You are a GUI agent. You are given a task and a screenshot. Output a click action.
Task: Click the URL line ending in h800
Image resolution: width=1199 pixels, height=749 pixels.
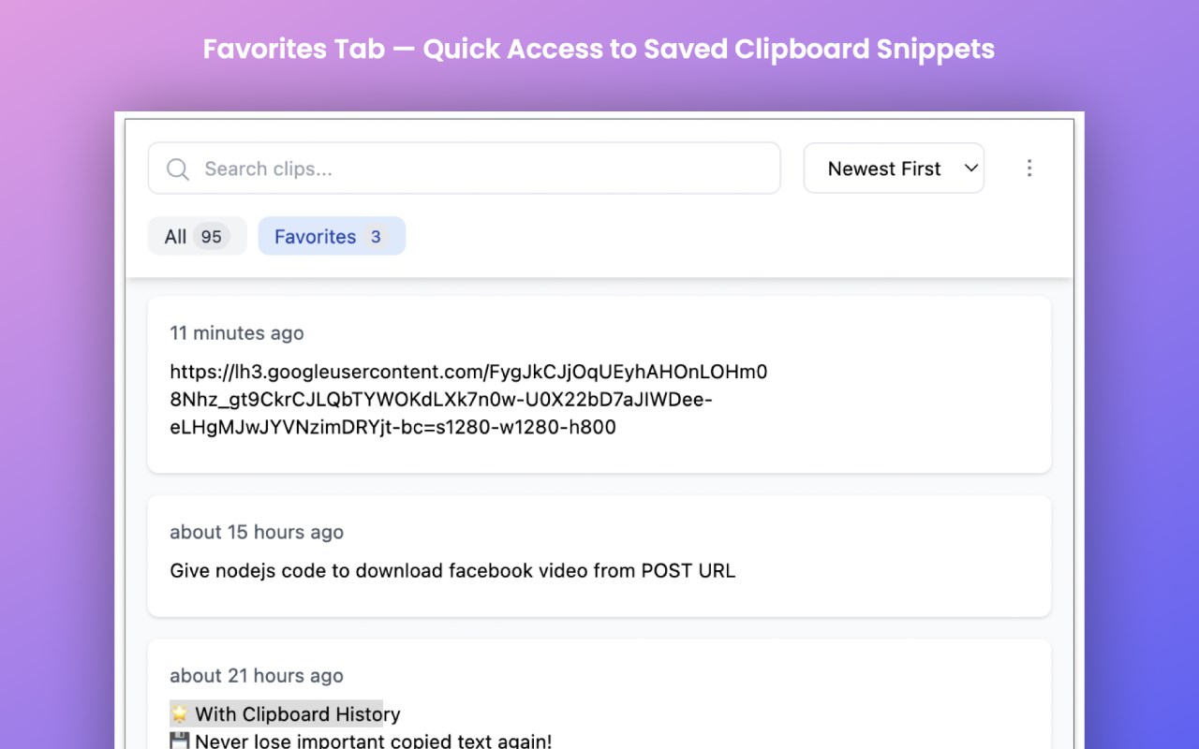(392, 428)
